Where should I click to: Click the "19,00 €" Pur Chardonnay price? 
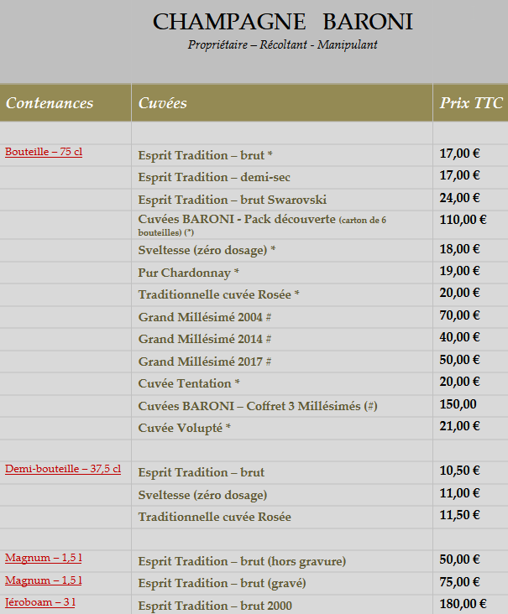point(459,271)
